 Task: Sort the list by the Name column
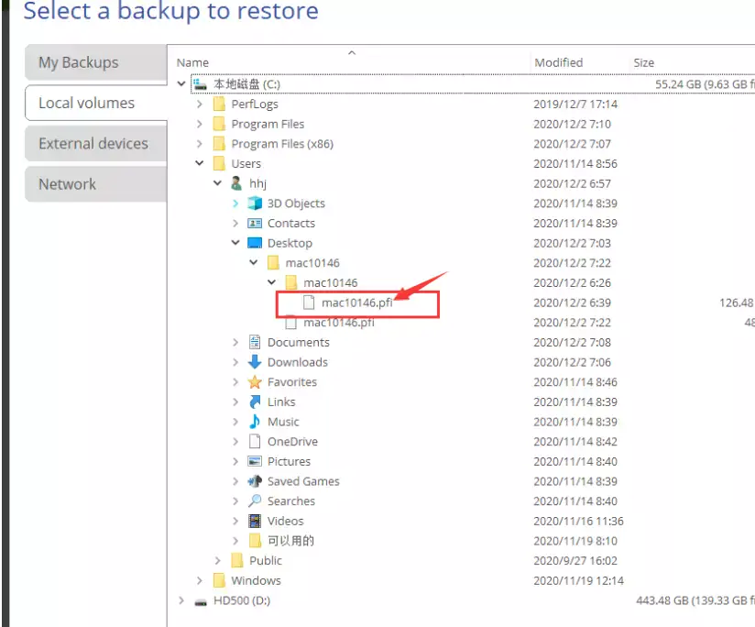[x=192, y=62]
